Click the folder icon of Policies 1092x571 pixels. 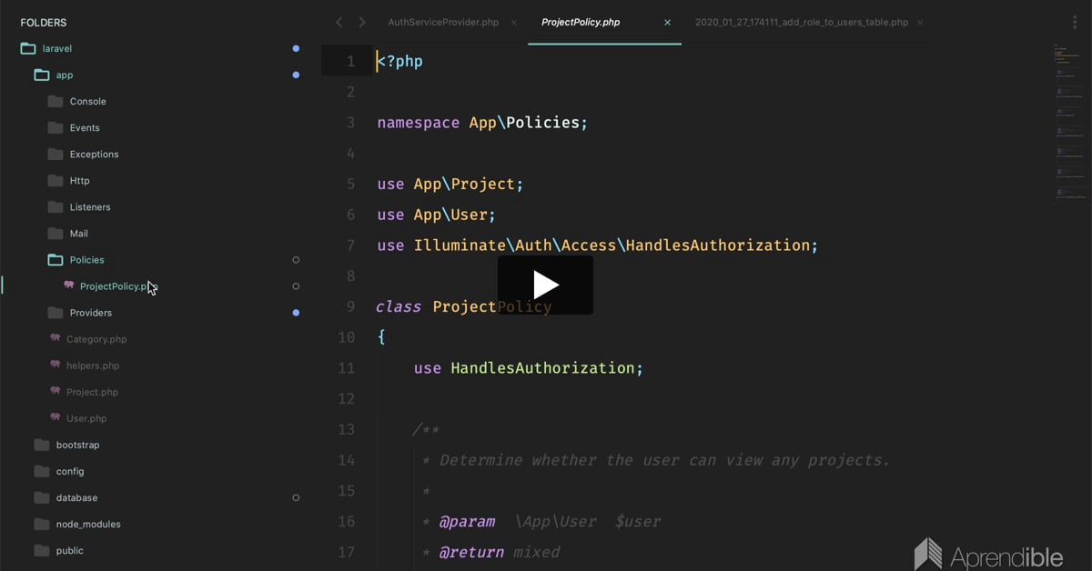[x=55, y=259]
